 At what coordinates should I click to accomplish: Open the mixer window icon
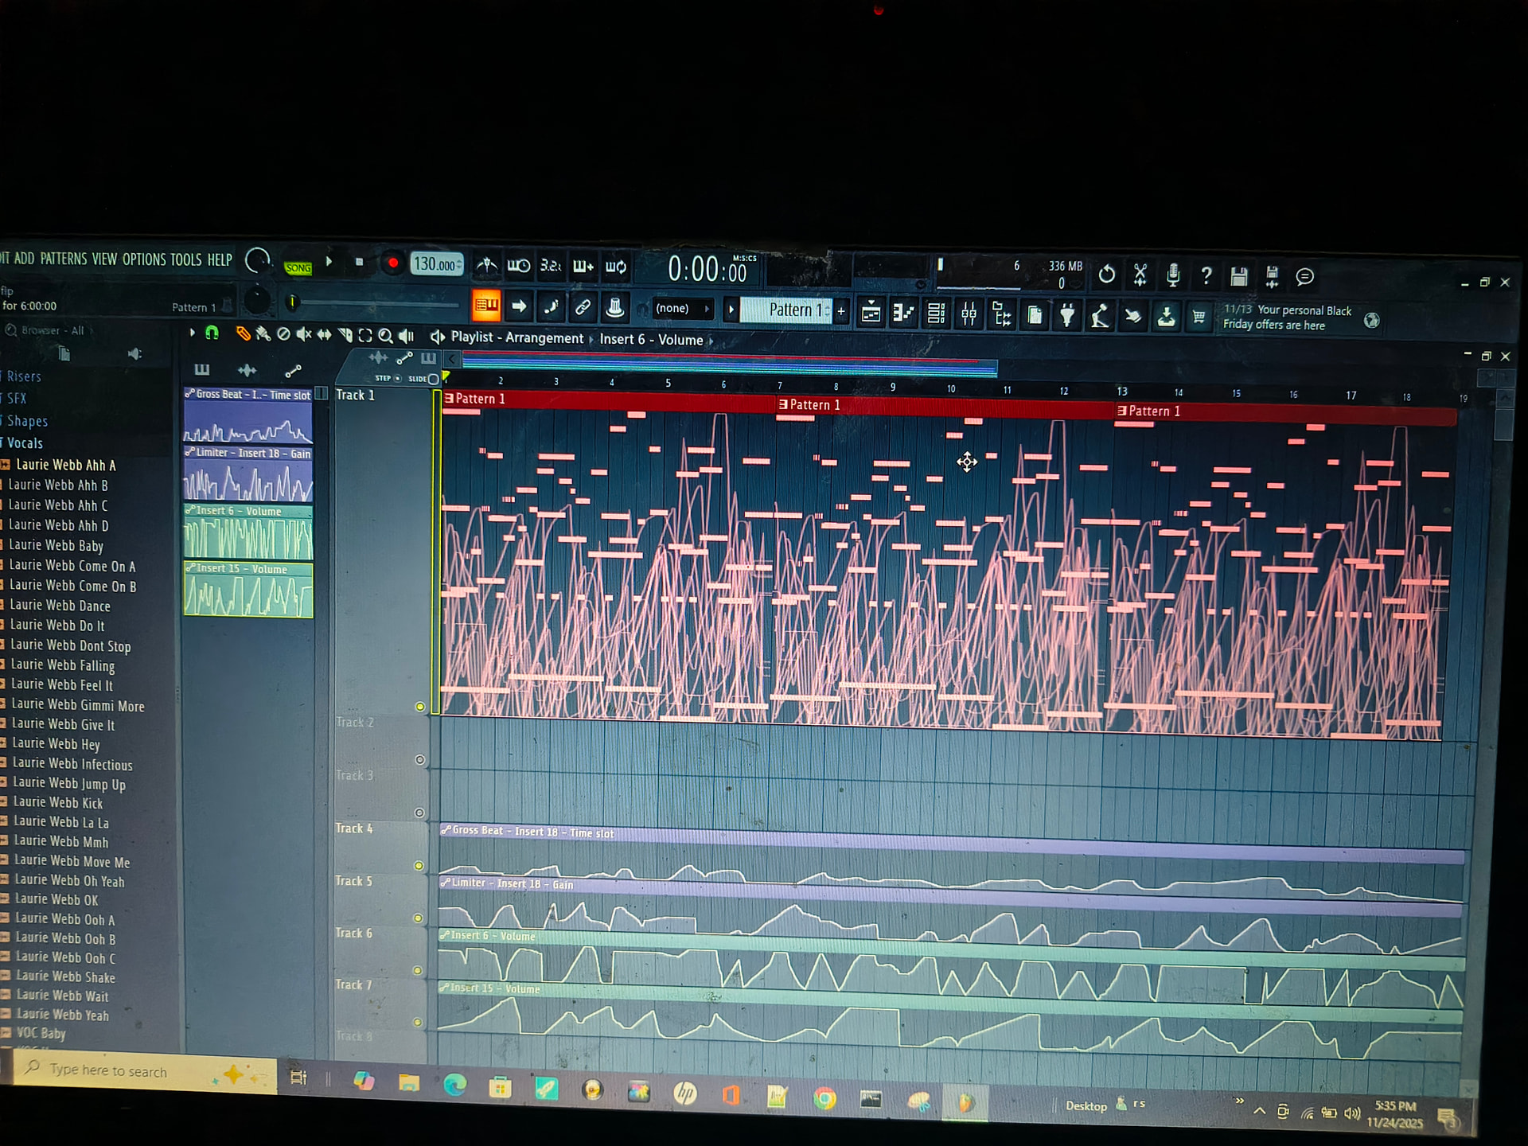(x=969, y=314)
